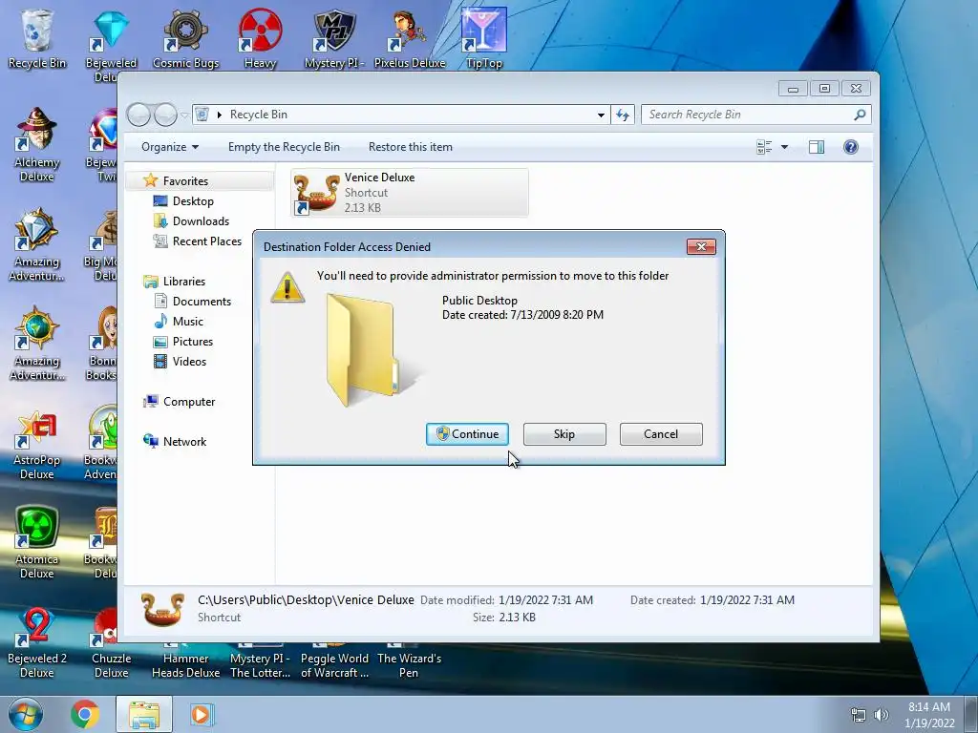
Task: Select the Heavy desktop shortcut
Action: pyautogui.click(x=260, y=38)
